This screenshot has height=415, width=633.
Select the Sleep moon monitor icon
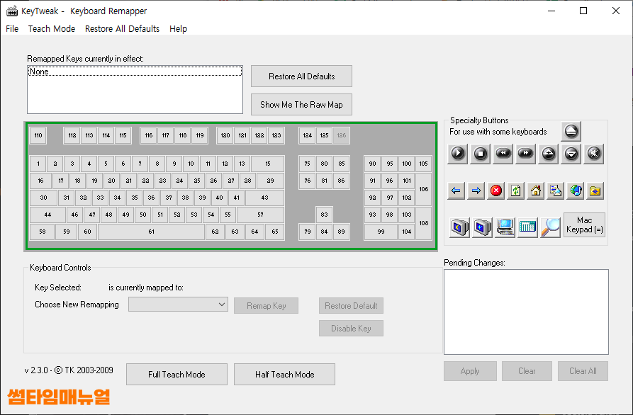click(x=459, y=227)
